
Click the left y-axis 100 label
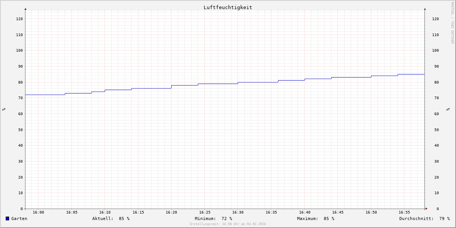[19, 50]
